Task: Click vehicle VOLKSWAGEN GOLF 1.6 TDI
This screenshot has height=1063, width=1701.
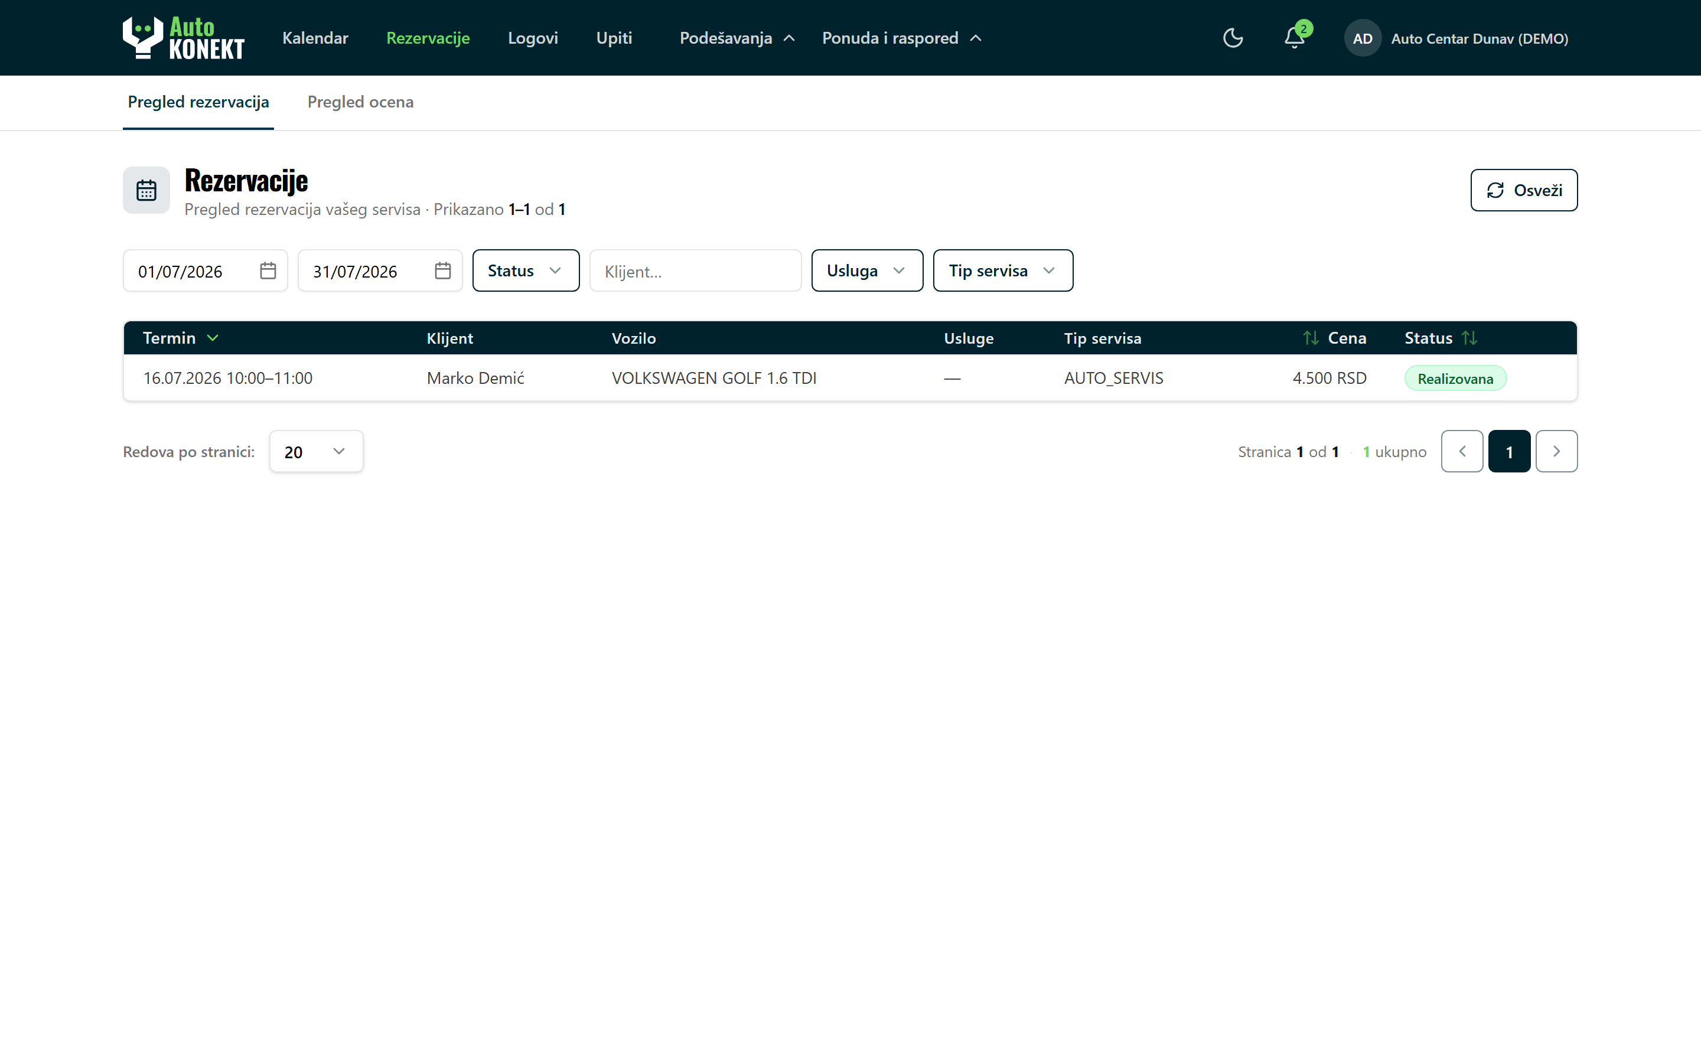Action: click(714, 378)
